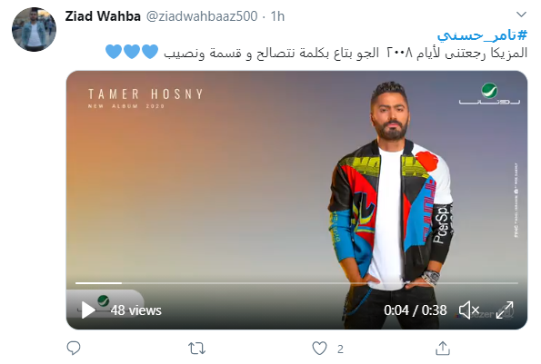The width and height of the screenshot is (541, 364).
Task: Click the video frame showing Tamer Hosny
Action: pyautogui.click(x=296, y=200)
